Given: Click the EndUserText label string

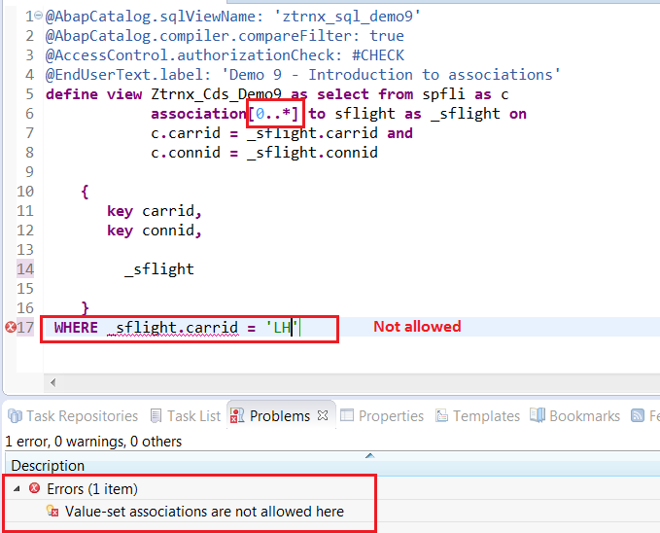Looking at the screenshot, I should tap(391, 75).
